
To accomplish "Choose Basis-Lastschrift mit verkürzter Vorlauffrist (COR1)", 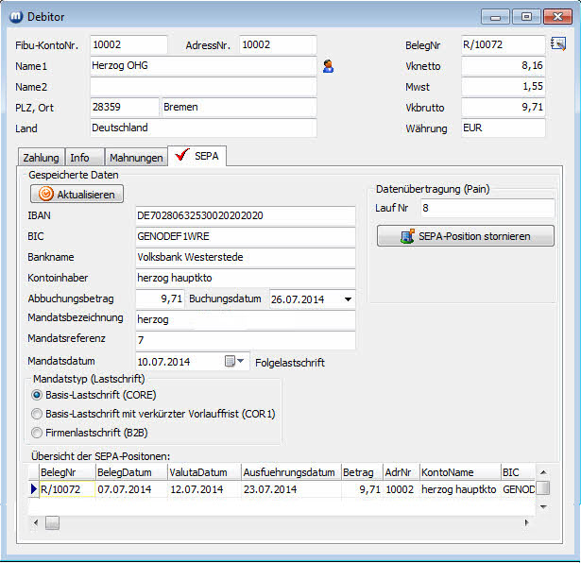I will (x=37, y=414).
